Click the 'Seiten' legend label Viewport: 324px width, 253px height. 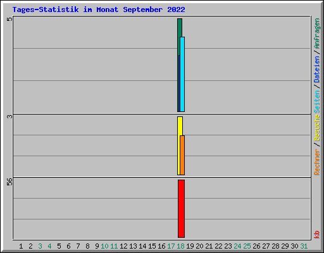pyautogui.click(x=317, y=102)
